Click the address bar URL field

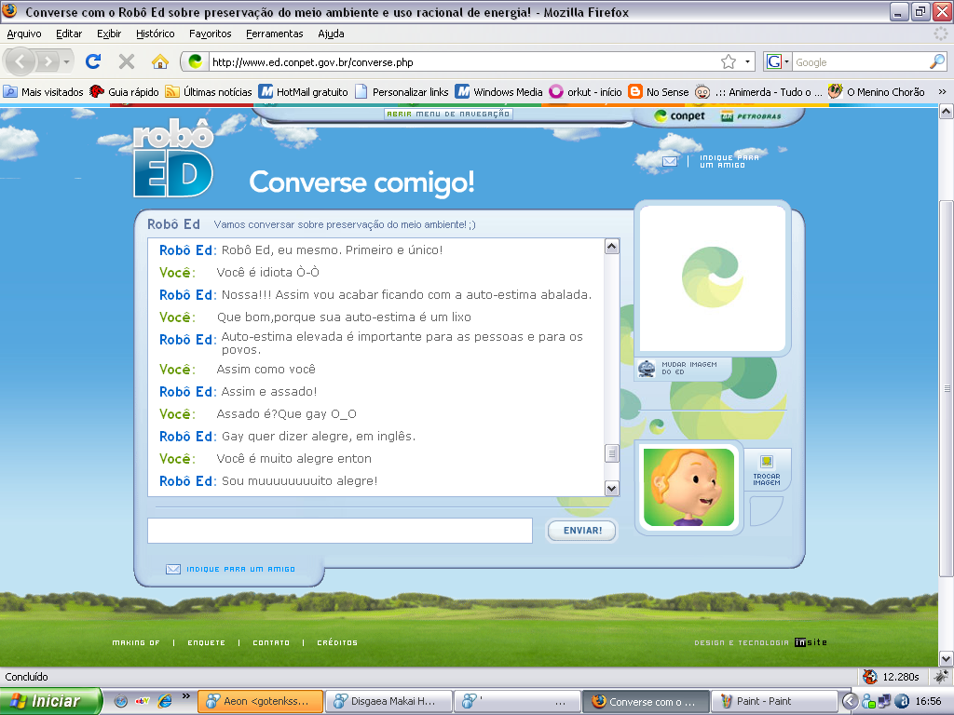tap(465, 61)
